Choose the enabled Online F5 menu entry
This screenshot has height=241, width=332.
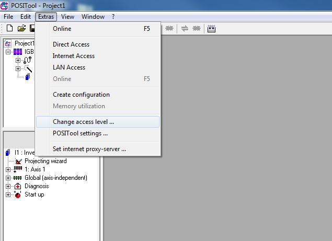[x=98, y=29]
